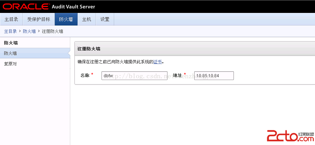The width and height of the screenshot is (315, 145).
Task: Click the Oracle logo in the header
Action: tap(26, 6)
